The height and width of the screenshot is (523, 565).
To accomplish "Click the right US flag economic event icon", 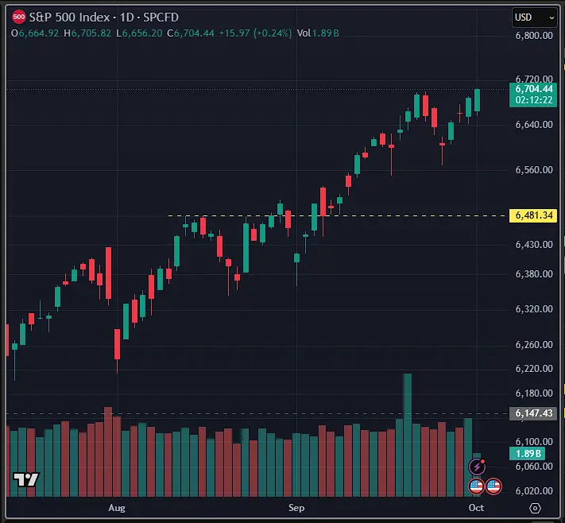I will point(493,486).
